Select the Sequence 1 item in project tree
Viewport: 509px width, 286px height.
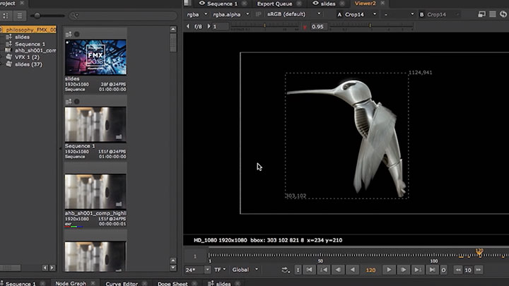pos(28,44)
